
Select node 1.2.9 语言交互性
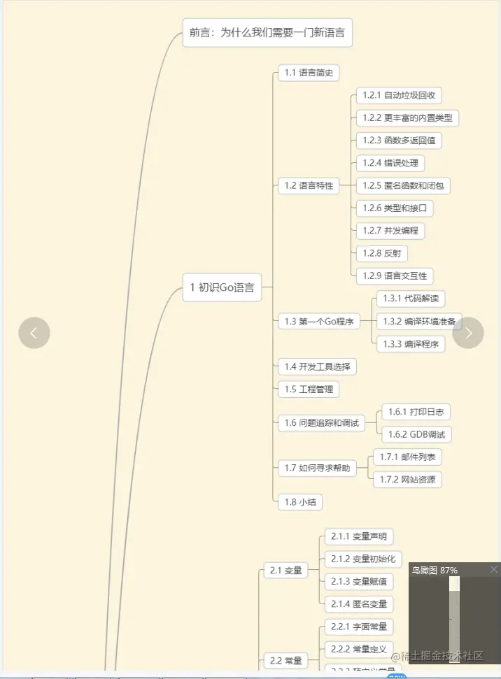[x=395, y=276]
